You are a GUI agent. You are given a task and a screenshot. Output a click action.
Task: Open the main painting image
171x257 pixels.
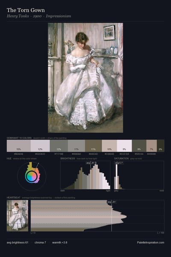tap(85, 78)
